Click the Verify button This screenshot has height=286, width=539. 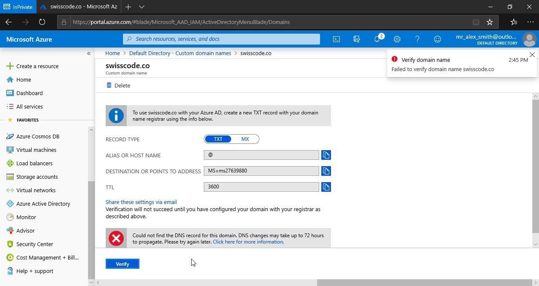pyautogui.click(x=123, y=264)
